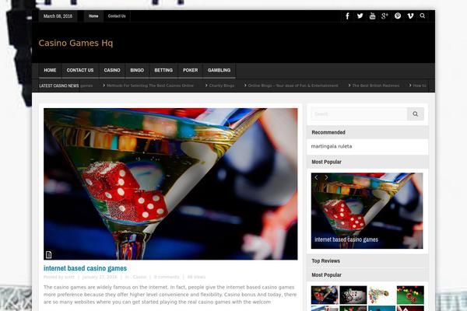Image resolution: width=467 pixels, height=311 pixels.
Task: Click the magnifier icon in top bar
Action: coord(423,16)
